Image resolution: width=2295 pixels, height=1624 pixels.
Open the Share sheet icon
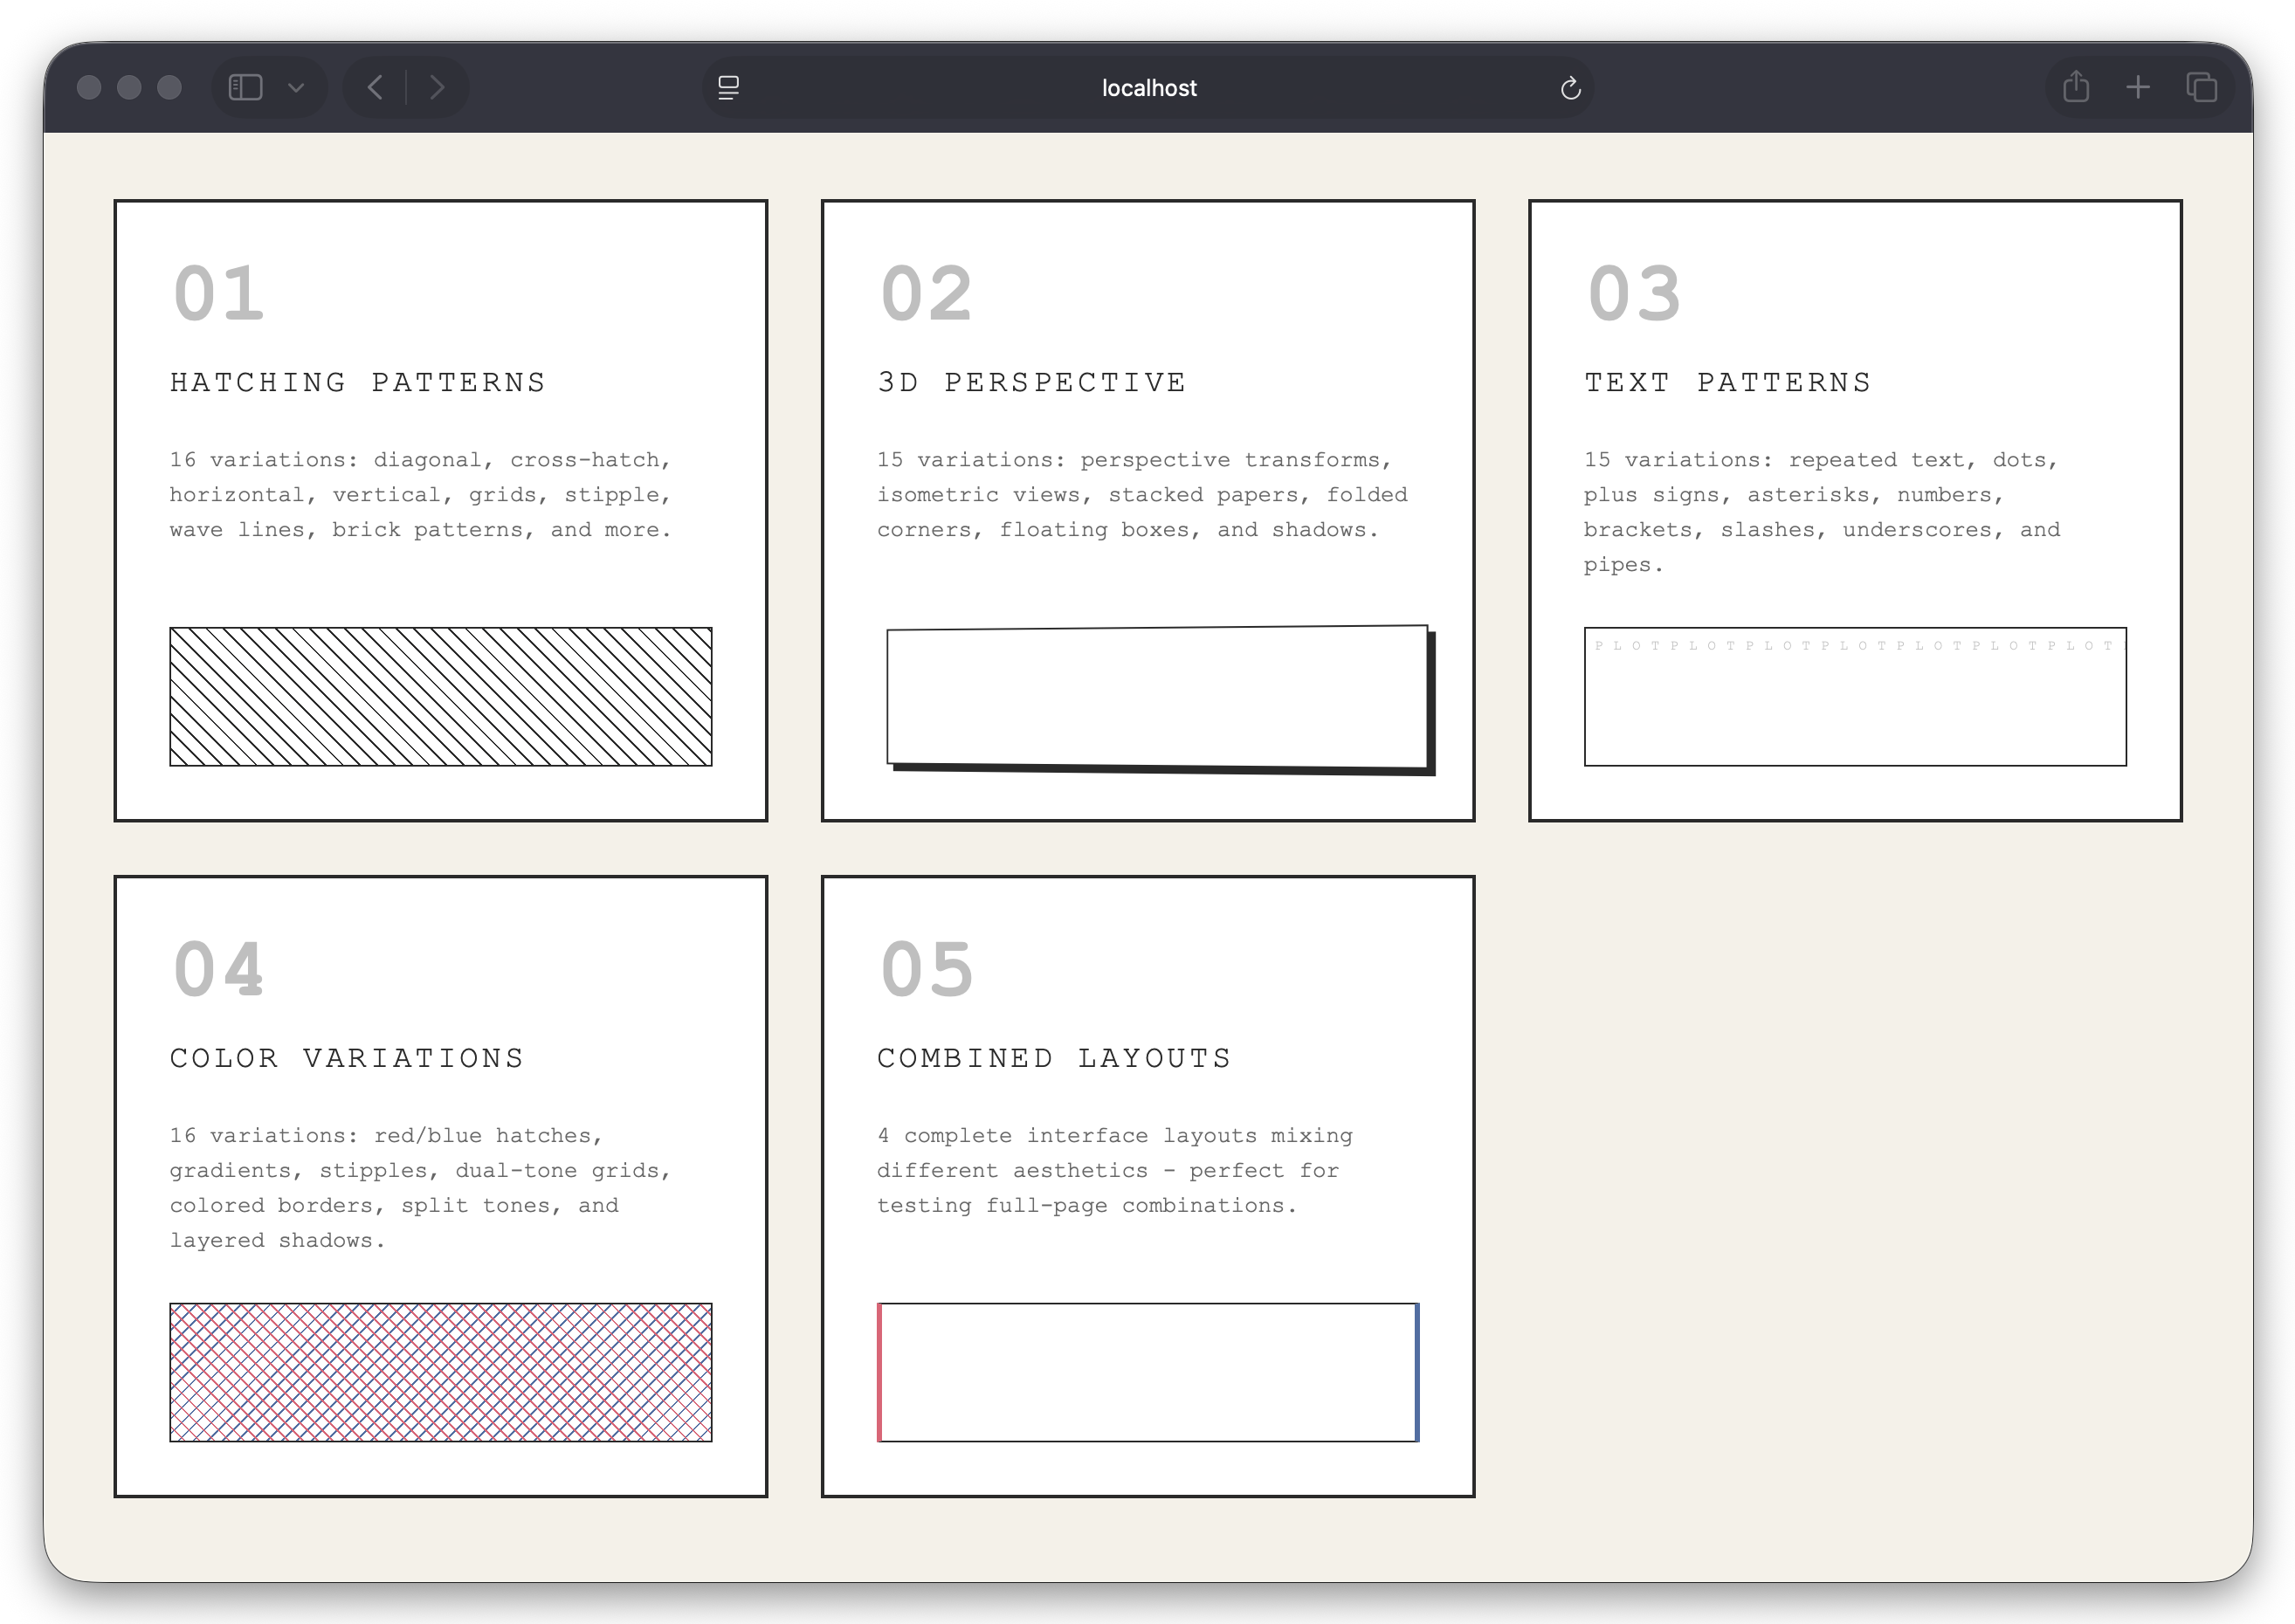click(x=2076, y=88)
